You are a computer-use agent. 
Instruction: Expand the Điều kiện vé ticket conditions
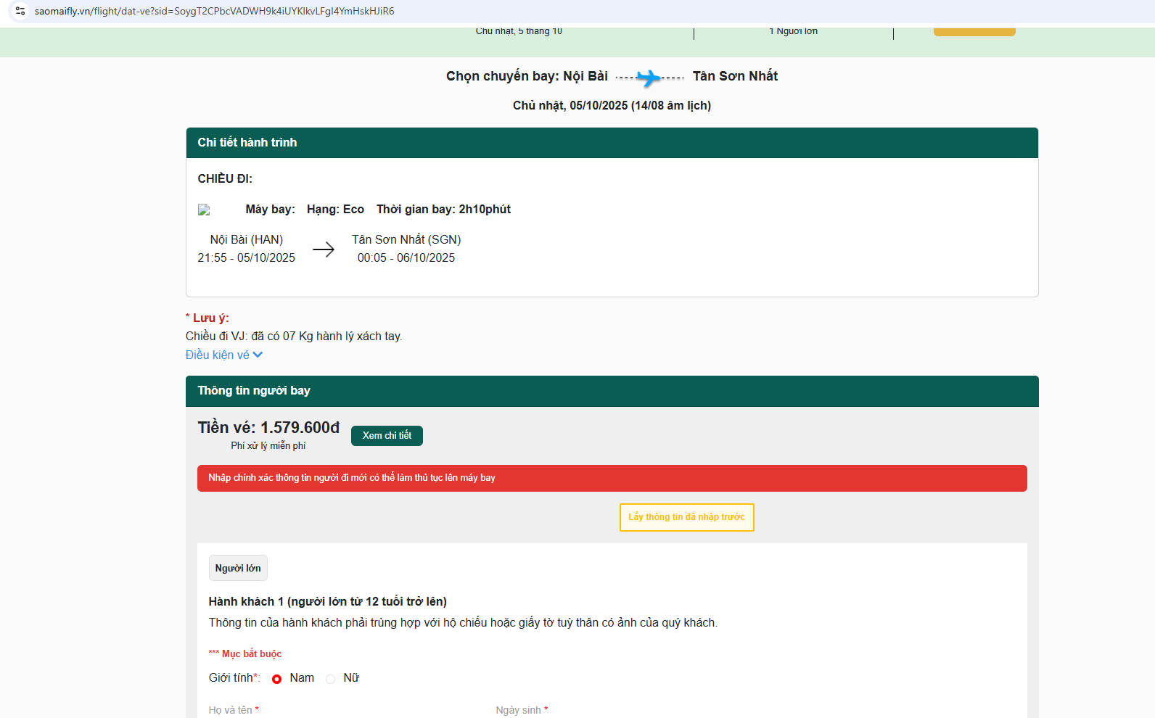click(x=218, y=355)
